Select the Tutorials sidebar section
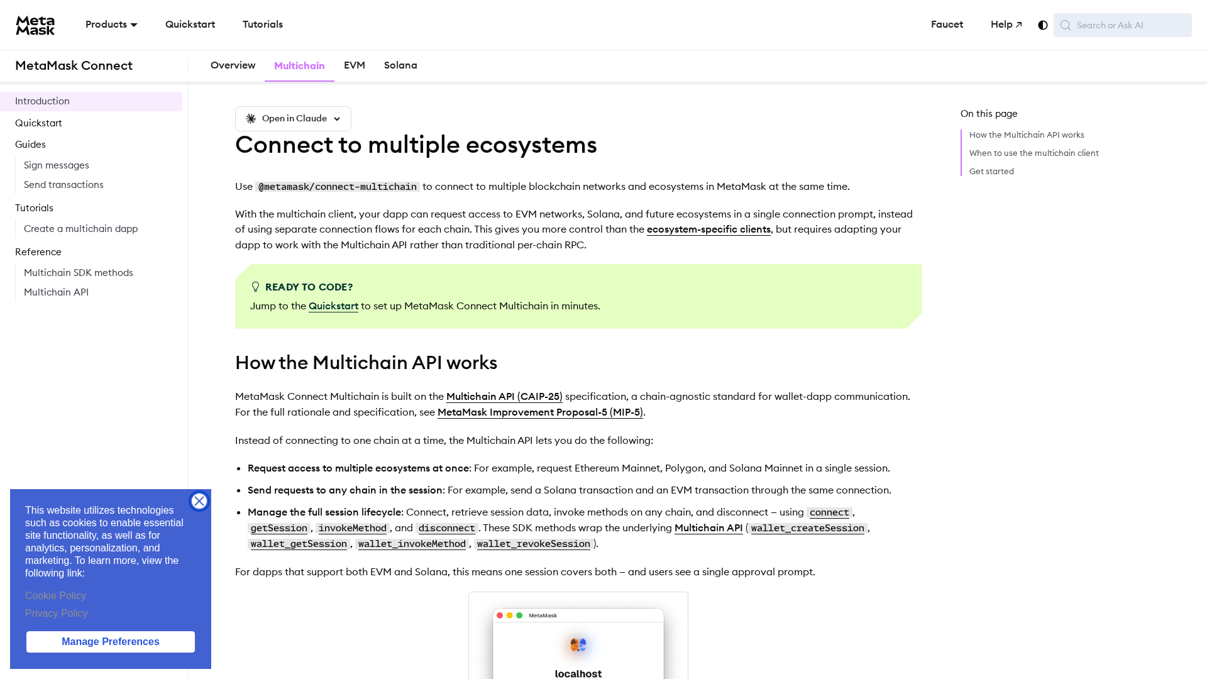 pyautogui.click(x=34, y=208)
